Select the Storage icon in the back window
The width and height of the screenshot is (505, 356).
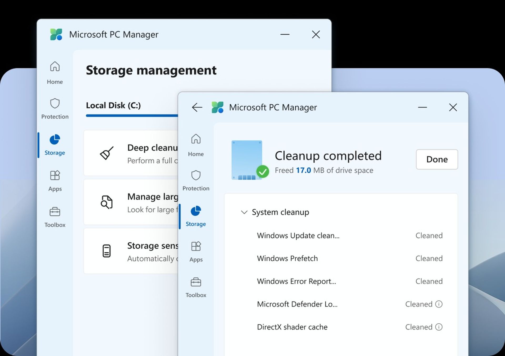coord(54,144)
